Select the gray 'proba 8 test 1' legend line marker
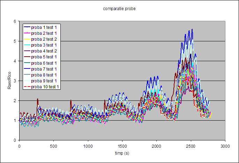This screenshot has width=239, height=163. [27, 75]
